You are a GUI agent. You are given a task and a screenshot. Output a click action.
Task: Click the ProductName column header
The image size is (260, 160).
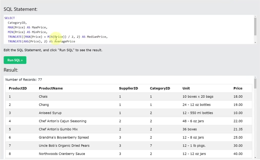(51, 88)
